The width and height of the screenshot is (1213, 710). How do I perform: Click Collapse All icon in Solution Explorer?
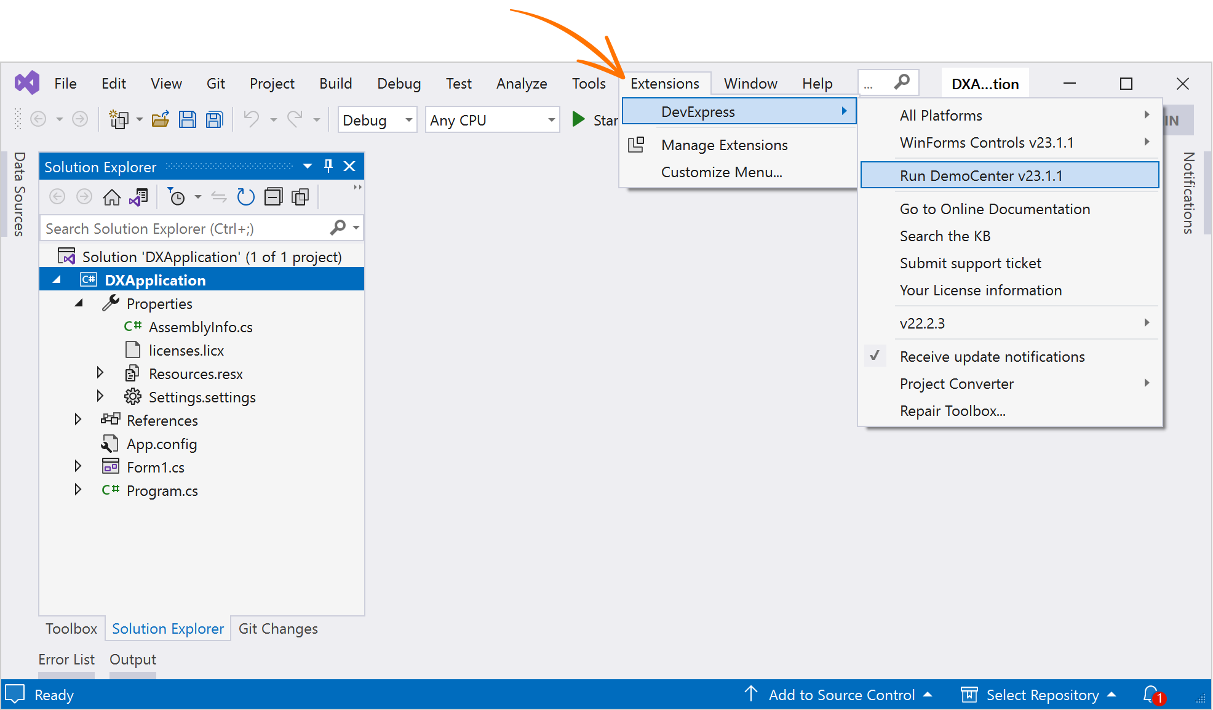(x=273, y=197)
